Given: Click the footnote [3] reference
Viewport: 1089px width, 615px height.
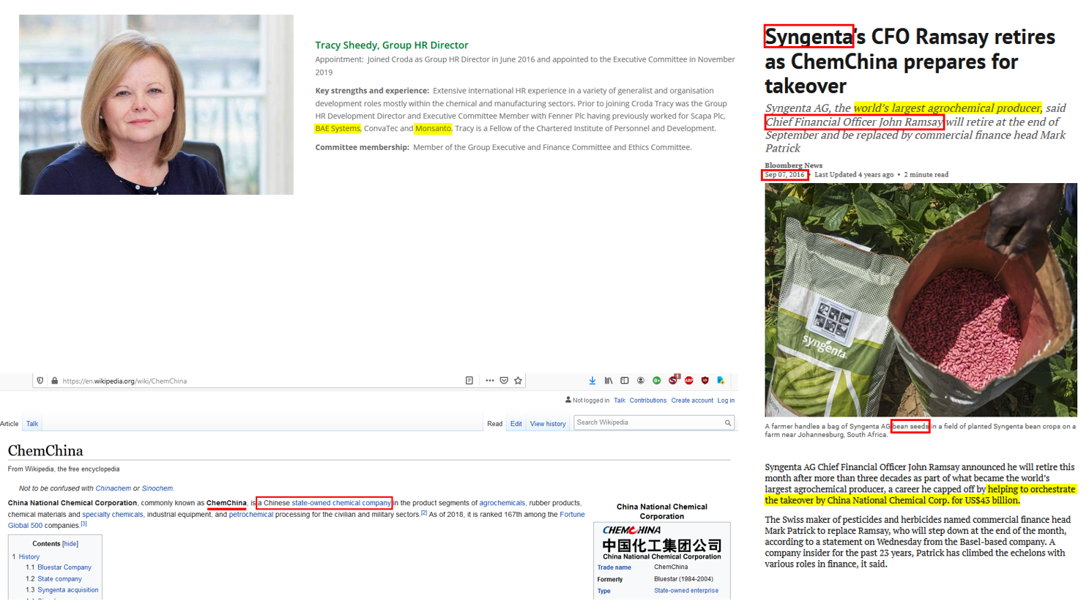Looking at the screenshot, I should [84, 523].
